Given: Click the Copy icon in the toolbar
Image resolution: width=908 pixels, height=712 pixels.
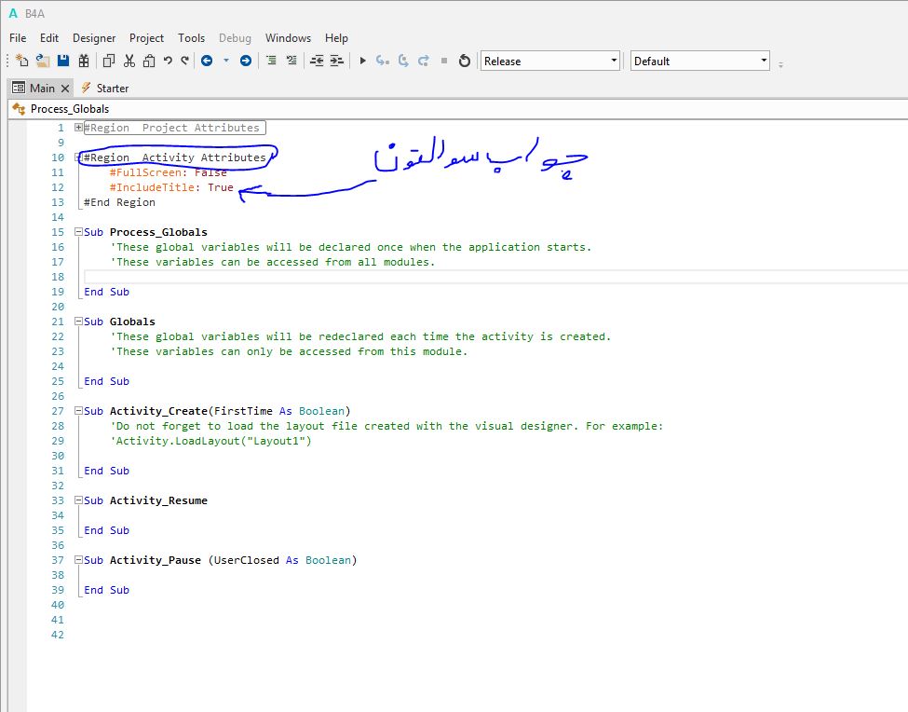Looking at the screenshot, I should tap(109, 61).
